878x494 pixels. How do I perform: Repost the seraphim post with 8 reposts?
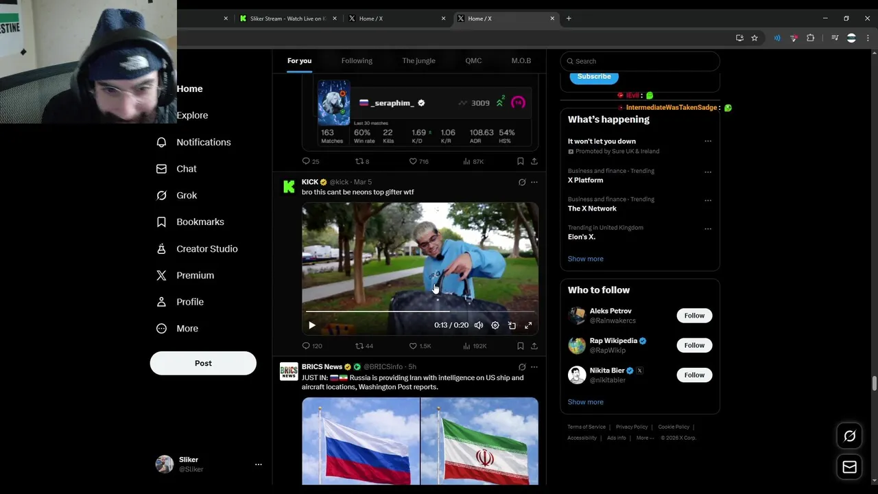click(359, 161)
